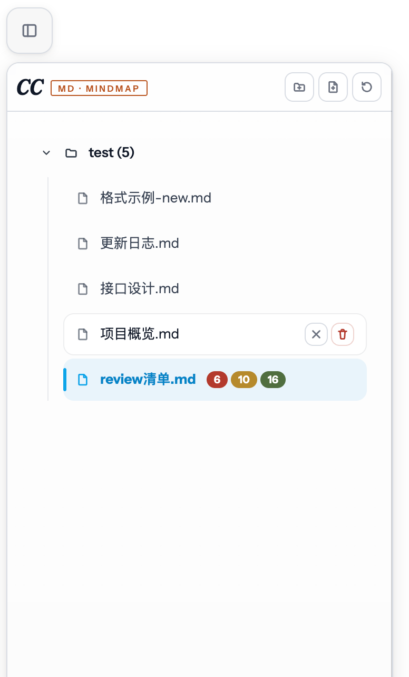Collapse the test folder chevron

coord(46,153)
